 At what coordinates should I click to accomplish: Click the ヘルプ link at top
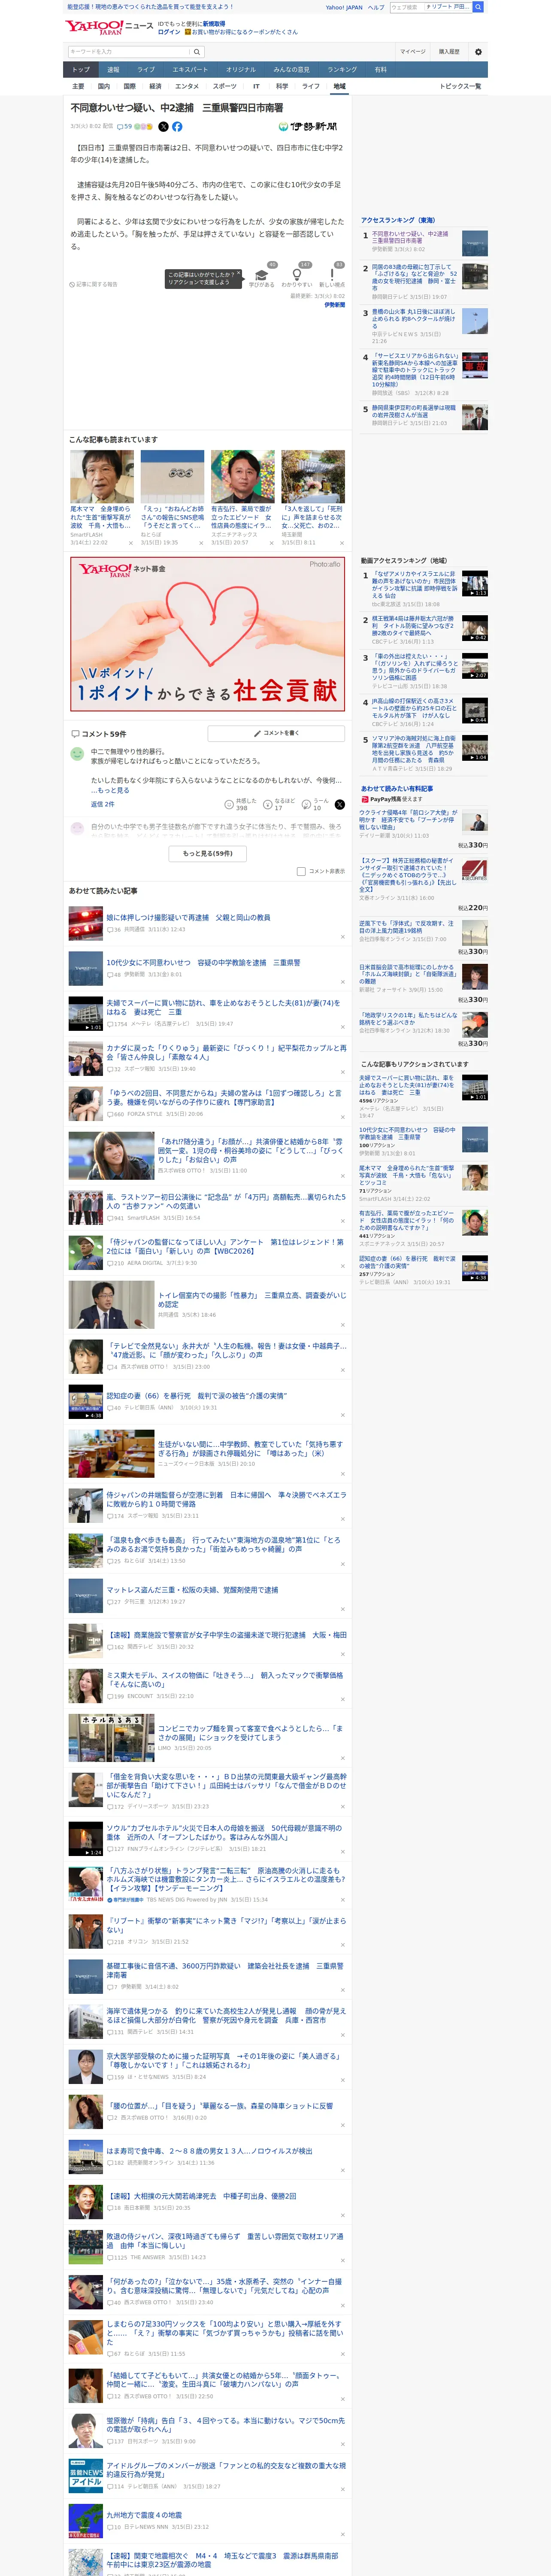pos(376,7)
